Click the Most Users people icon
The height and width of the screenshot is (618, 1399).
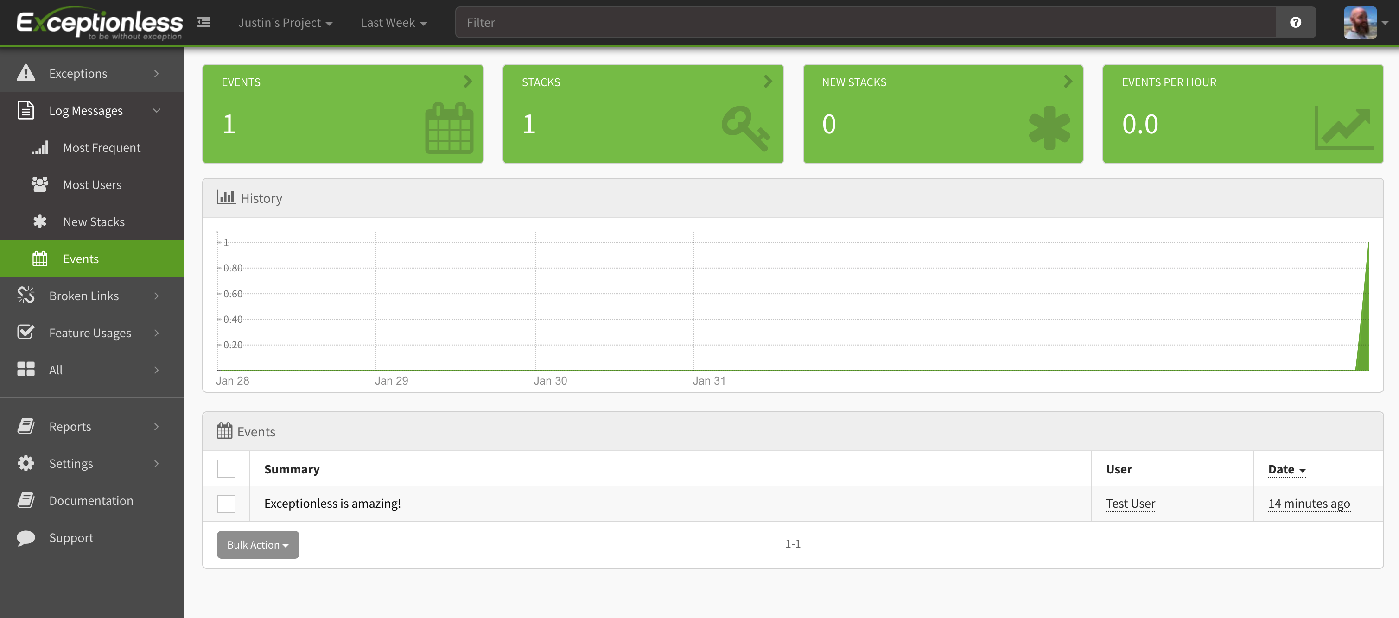point(40,184)
